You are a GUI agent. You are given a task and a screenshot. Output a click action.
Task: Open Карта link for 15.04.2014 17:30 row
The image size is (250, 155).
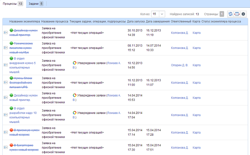point(197,148)
